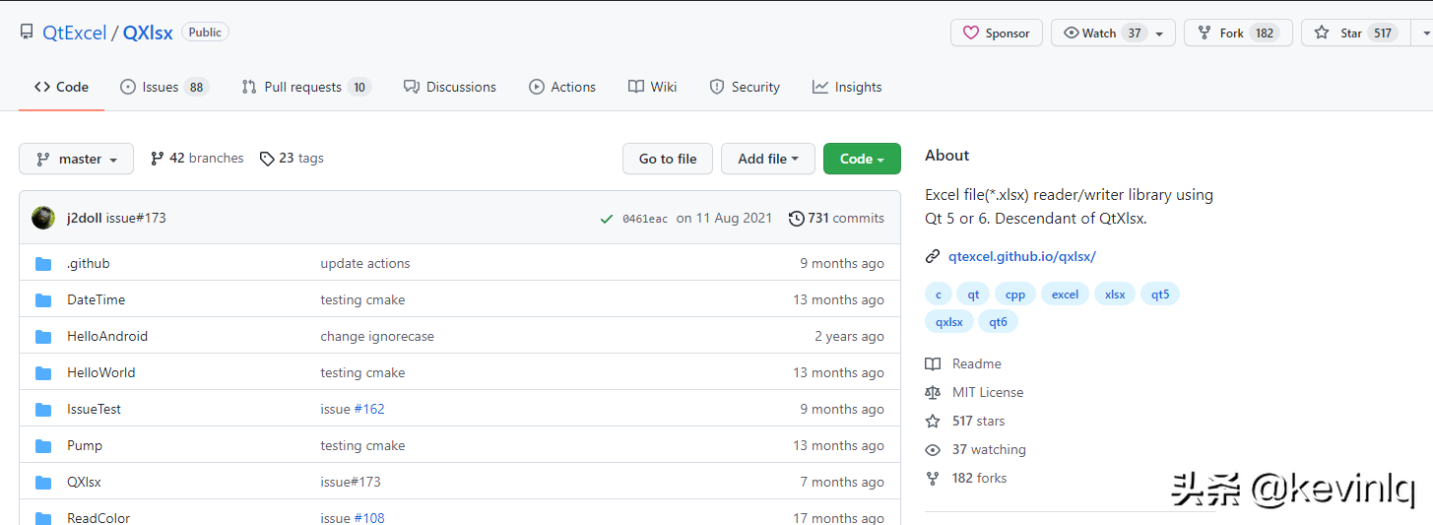
Task: Open the MIT License link
Action: (x=975, y=392)
